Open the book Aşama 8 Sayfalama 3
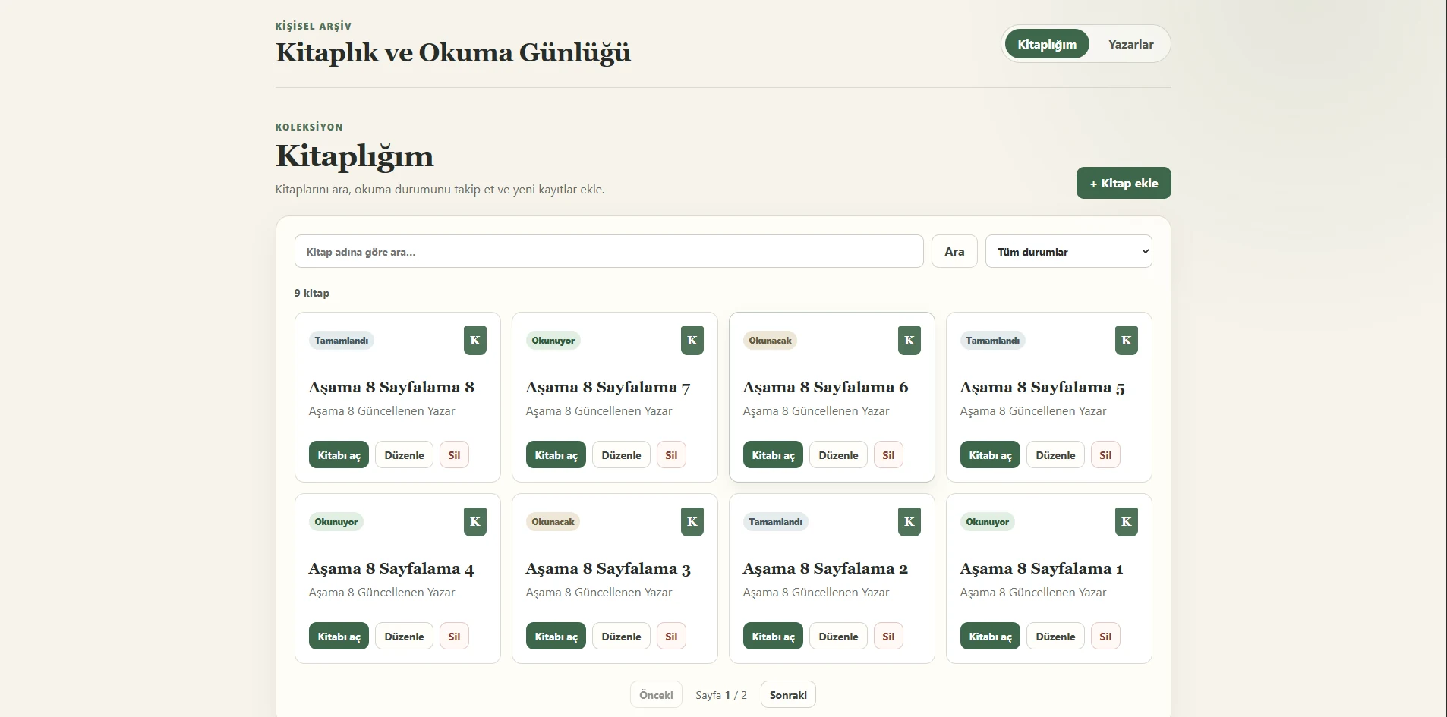Viewport: 1447px width, 717px height. click(556, 637)
